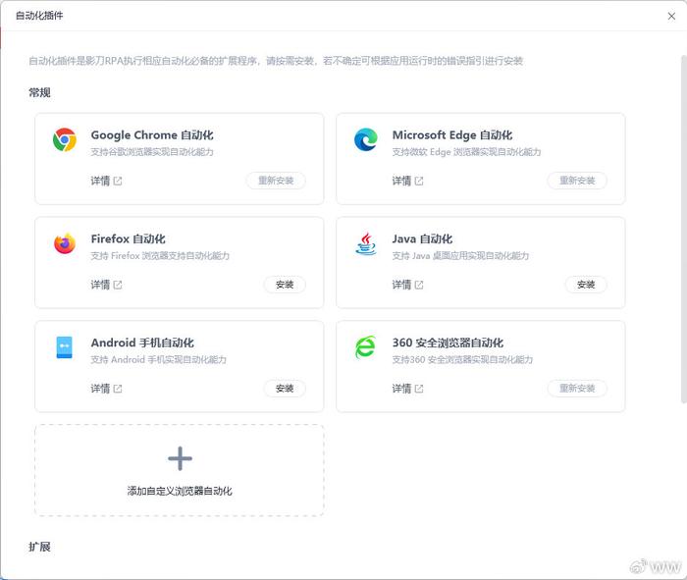This screenshot has width=687, height=580.
Task: Open external link icon beside Chrome 详情
Action: click(x=118, y=181)
